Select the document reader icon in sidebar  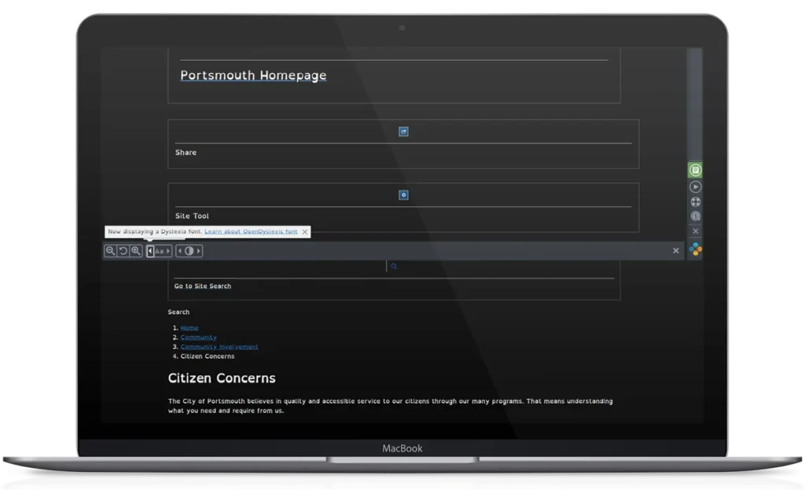[695, 170]
